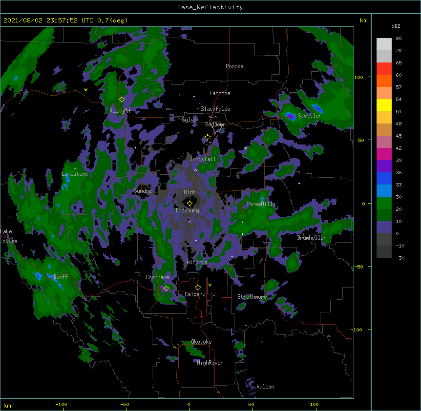Viewport: 421px width, 411px height.
Task: Click the 0.7(deg) elevation angle text
Action: tap(112, 21)
